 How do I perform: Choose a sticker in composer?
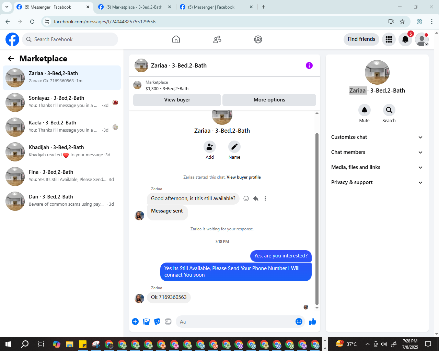pos(157,322)
